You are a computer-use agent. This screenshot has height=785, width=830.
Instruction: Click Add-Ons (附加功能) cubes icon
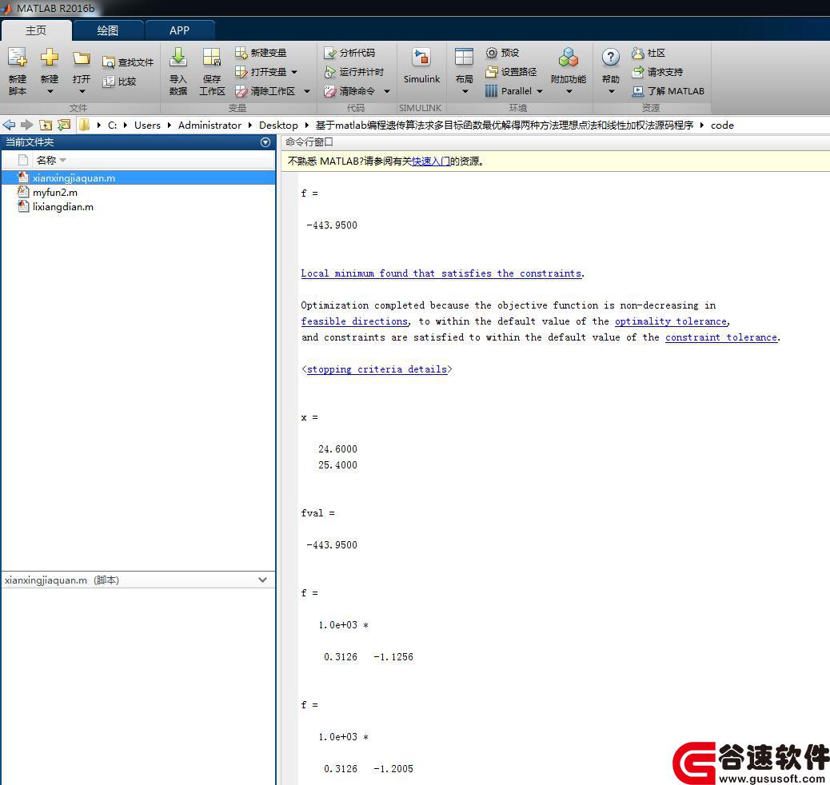click(568, 58)
